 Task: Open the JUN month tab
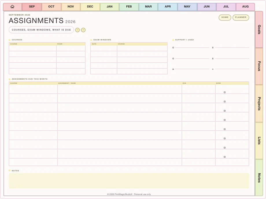[207, 7]
